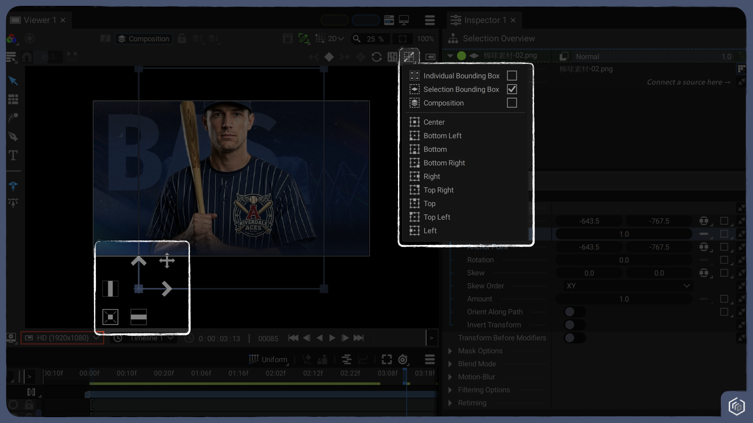Select the Pen tool in sidebar

tap(13, 137)
